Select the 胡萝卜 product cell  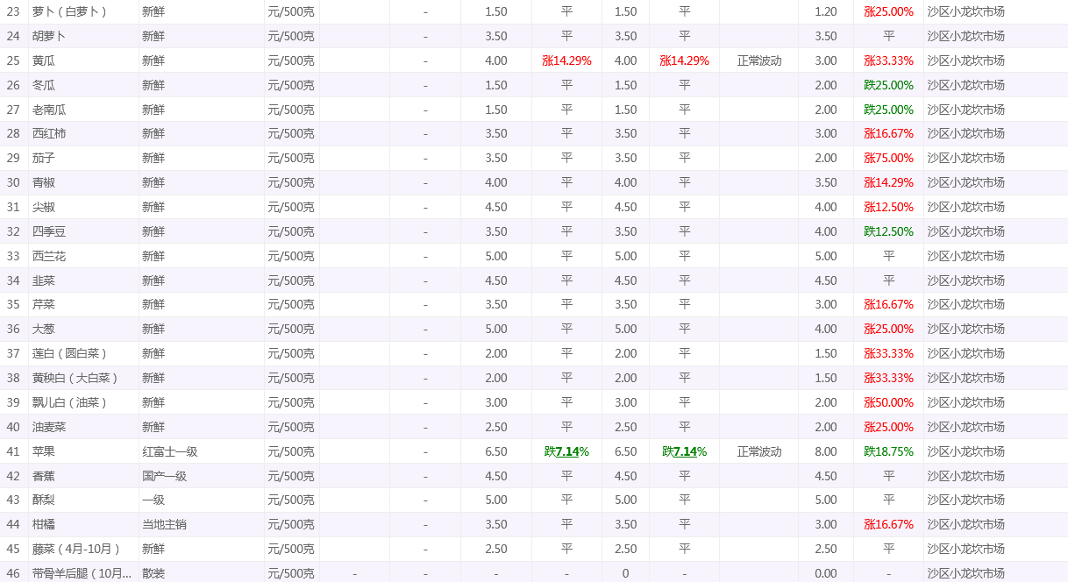coord(49,36)
